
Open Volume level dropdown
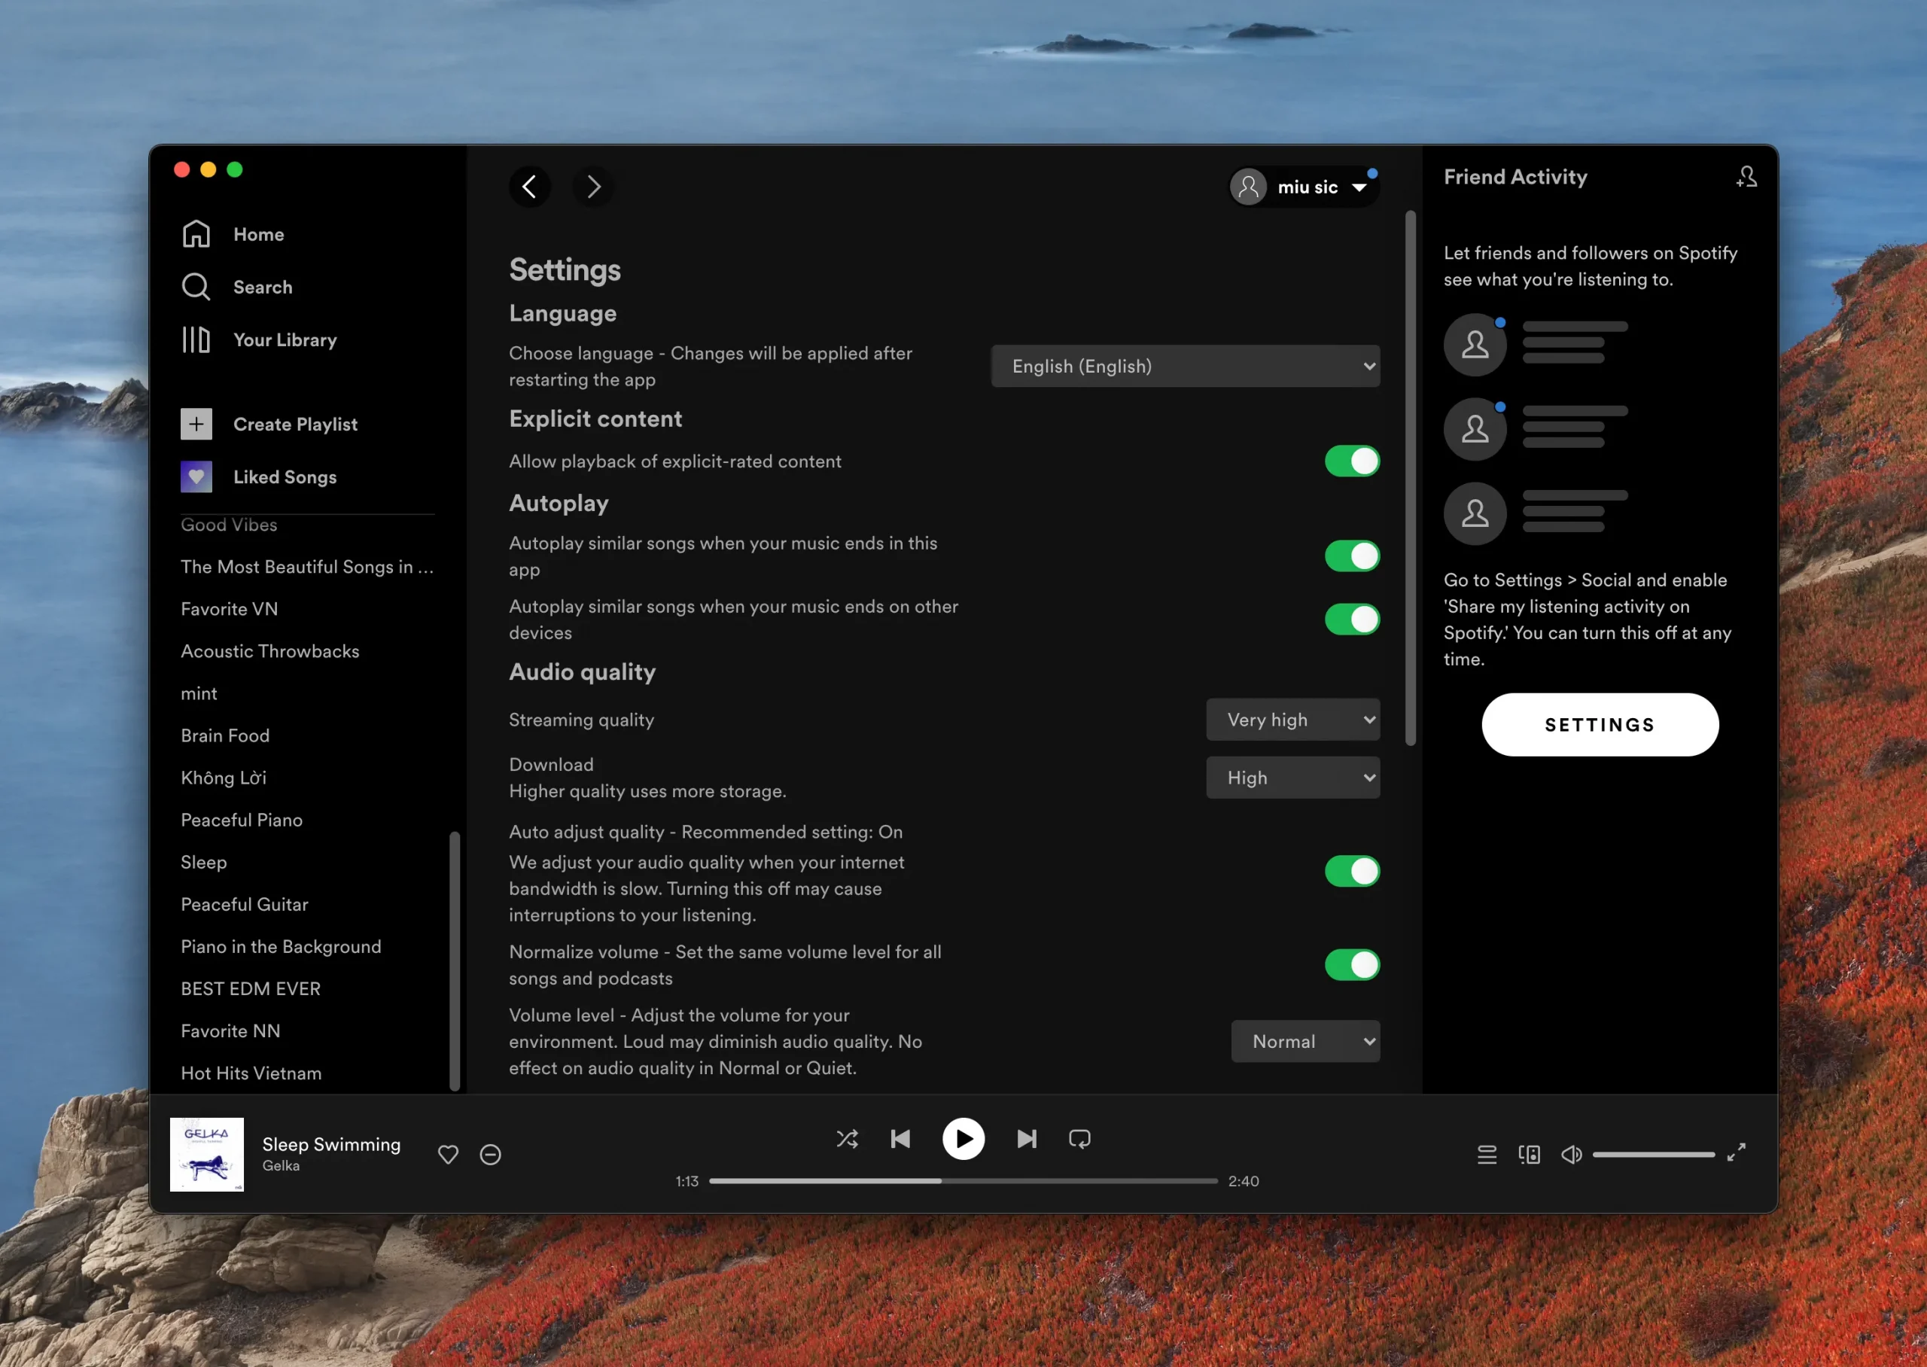click(1305, 1041)
